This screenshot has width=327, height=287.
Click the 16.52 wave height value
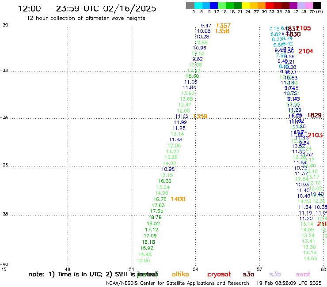pyautogui.click(x=153, y=223)
